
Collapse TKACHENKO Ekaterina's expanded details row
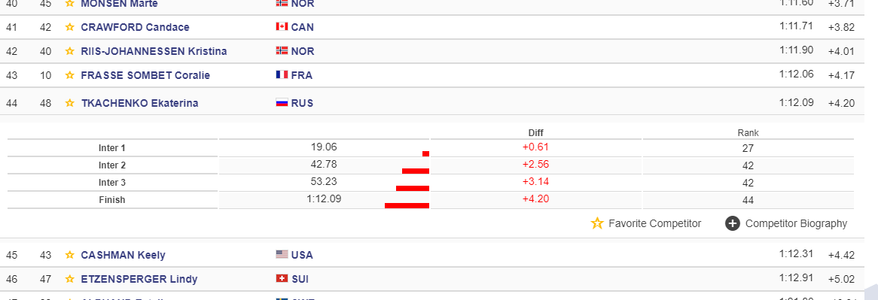[x=439, y=103]
